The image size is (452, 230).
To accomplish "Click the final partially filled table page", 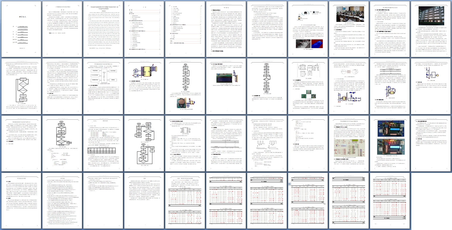I will (390, 200).
